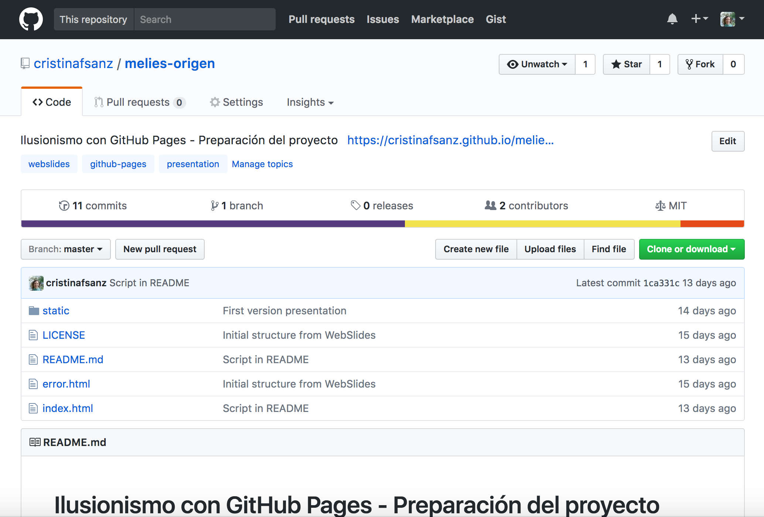764x517 pixels.
Task: Open the static folder
Action: [x=56, y=311]
